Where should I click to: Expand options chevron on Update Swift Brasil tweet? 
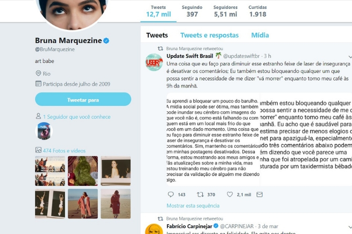pos(350,57)
